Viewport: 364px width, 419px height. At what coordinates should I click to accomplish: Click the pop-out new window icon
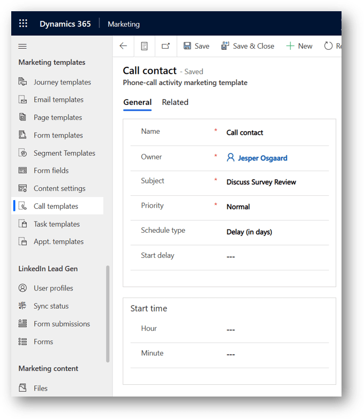tap(165, 46)
